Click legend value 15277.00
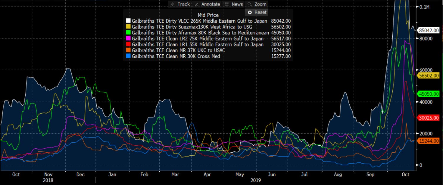The image size is (443, 185). point(281,56)
